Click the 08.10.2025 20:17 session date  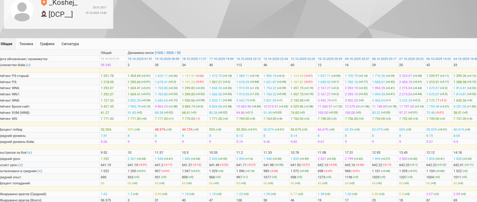point(384,59)
